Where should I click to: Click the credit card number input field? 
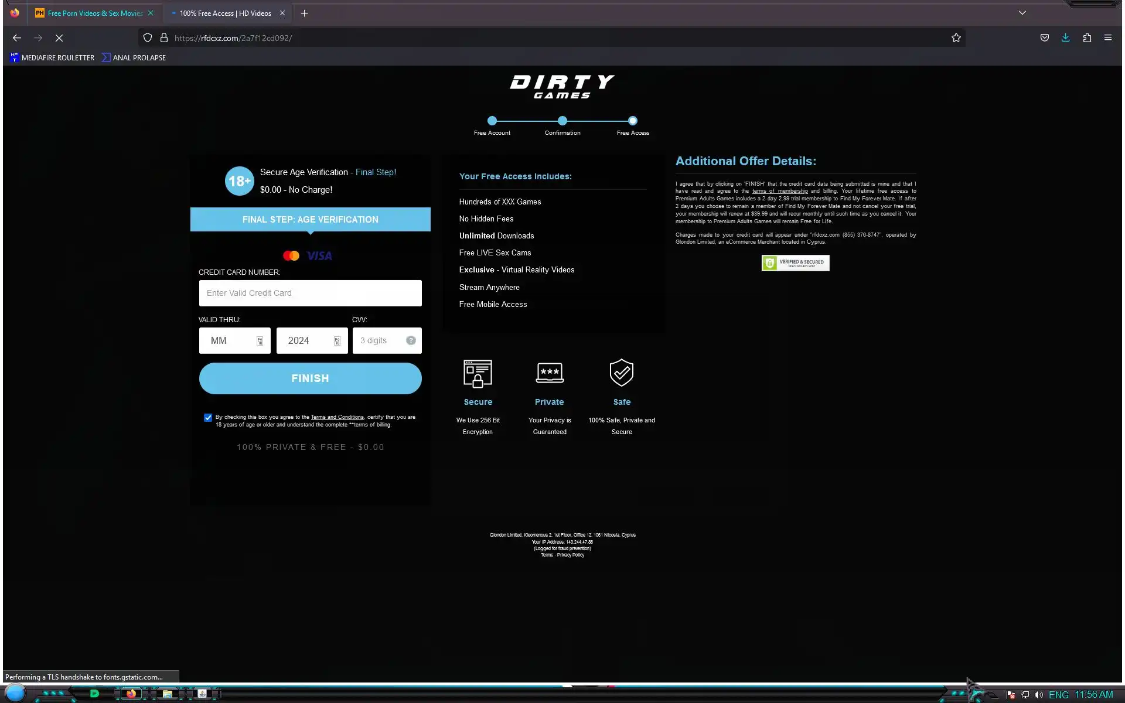click(310, 293)
